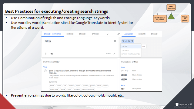This screenshot has height=109, width=194.
Task: Select Chinese source language tab
Action: pos(70,34)
